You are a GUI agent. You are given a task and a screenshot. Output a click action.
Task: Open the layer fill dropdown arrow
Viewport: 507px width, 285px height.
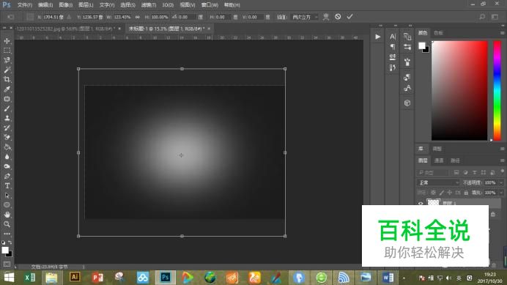coord(501,193)
